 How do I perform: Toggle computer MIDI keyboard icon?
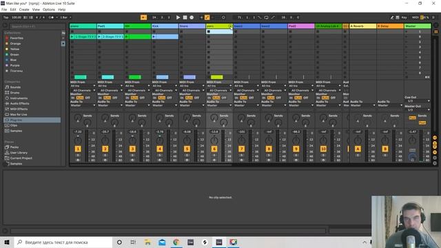(x=398, y=17)
